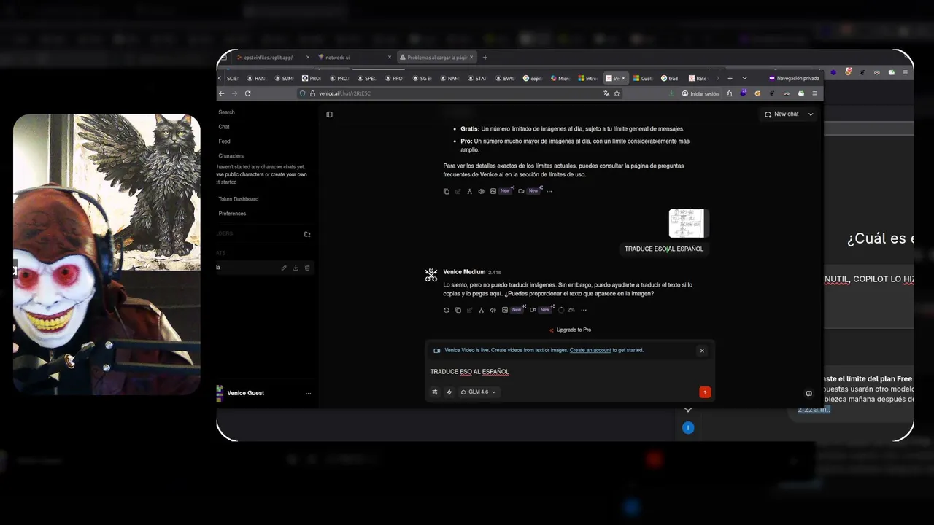This screenshot has height=525, width=934.
Task: Select the TRADUCE ESO AL ESPAÑOL sent message
Action: pyautogui.click(x=664, y=249)
